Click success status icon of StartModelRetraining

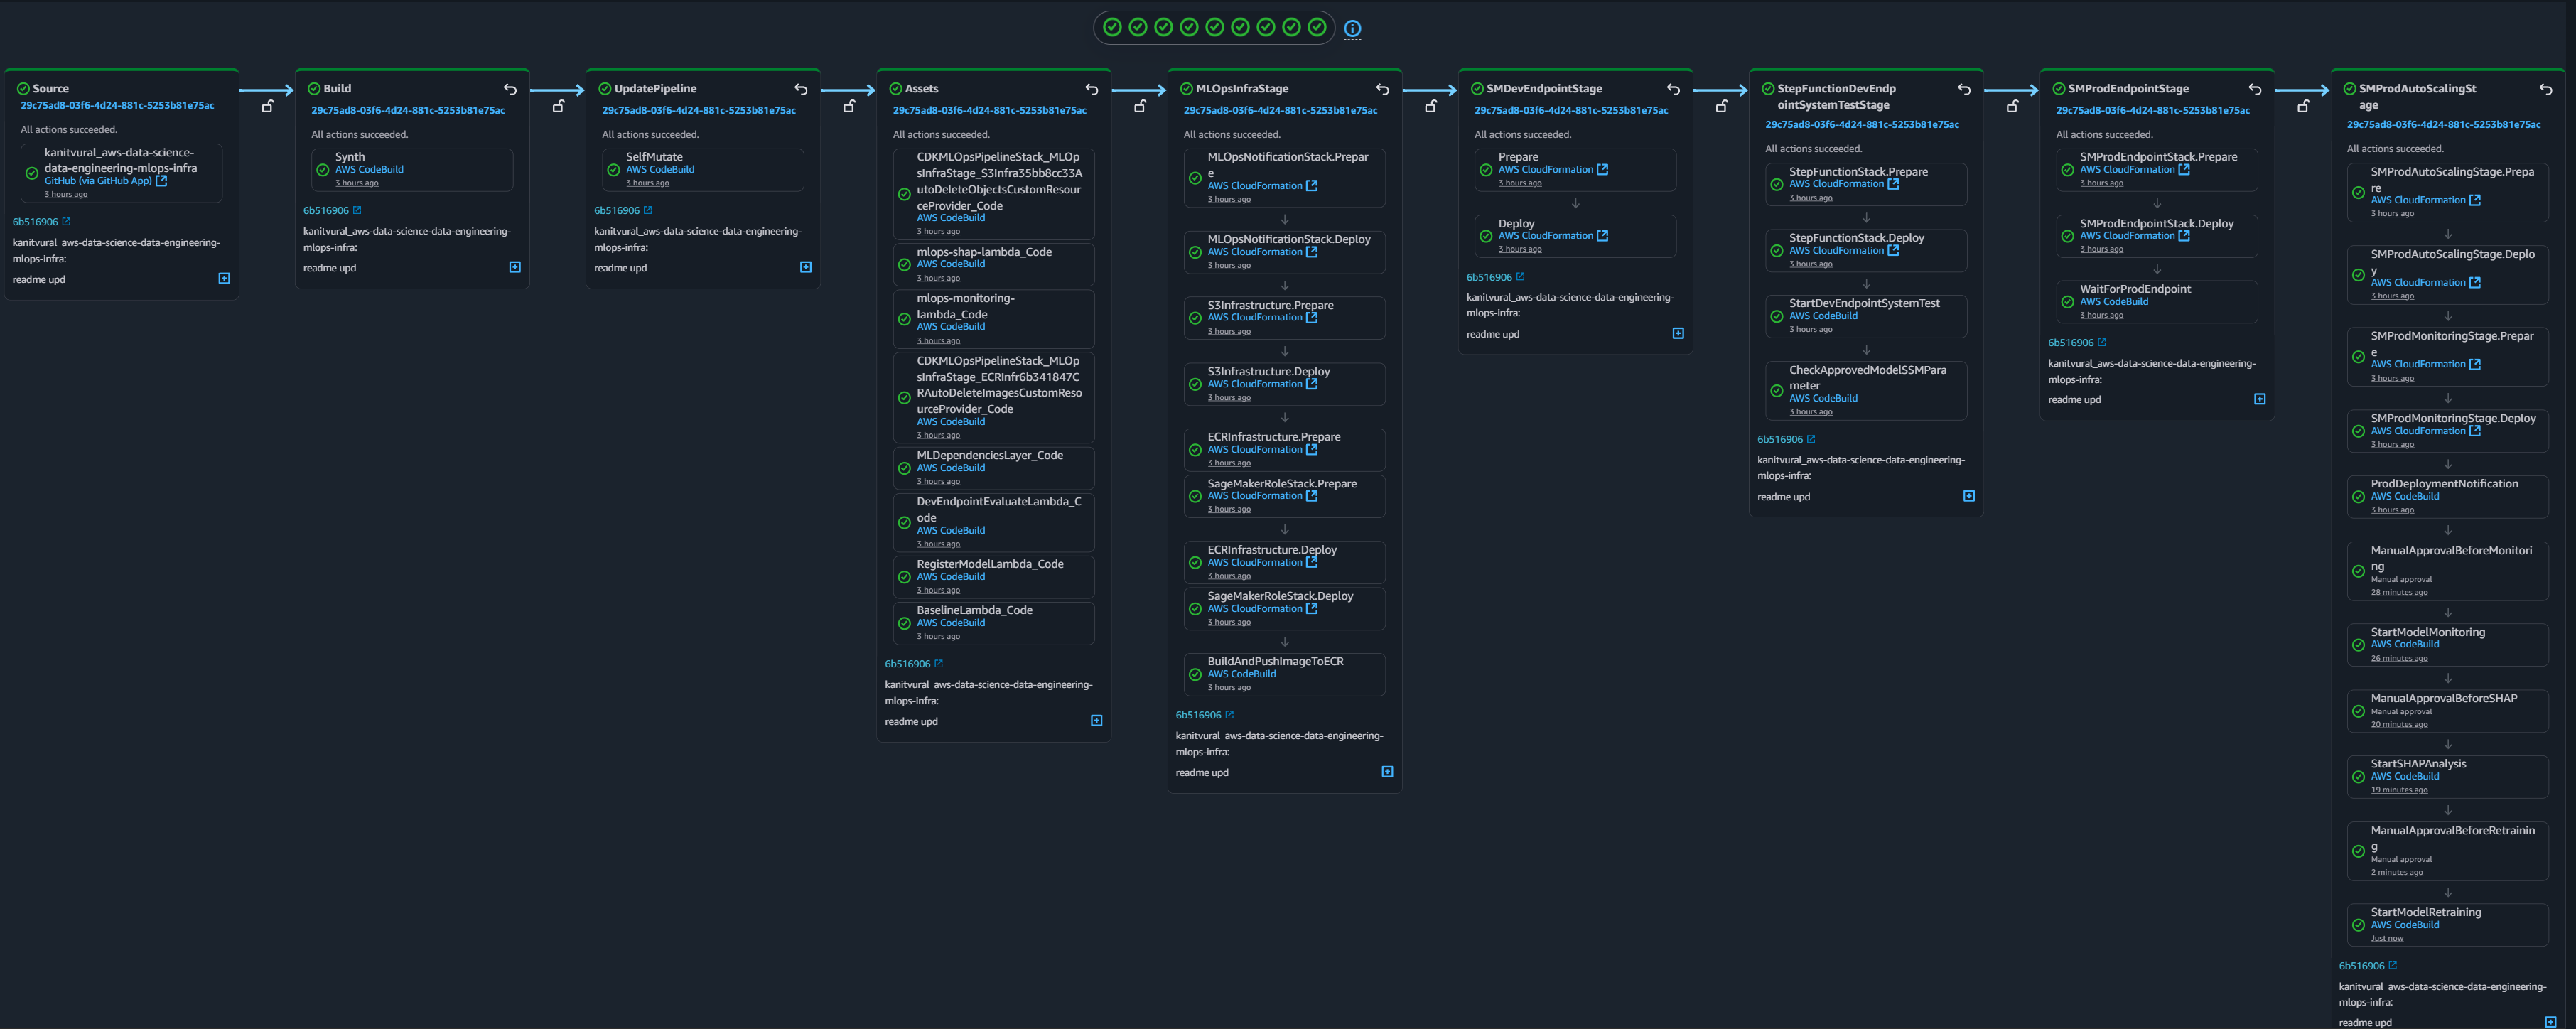(2358, 925)
